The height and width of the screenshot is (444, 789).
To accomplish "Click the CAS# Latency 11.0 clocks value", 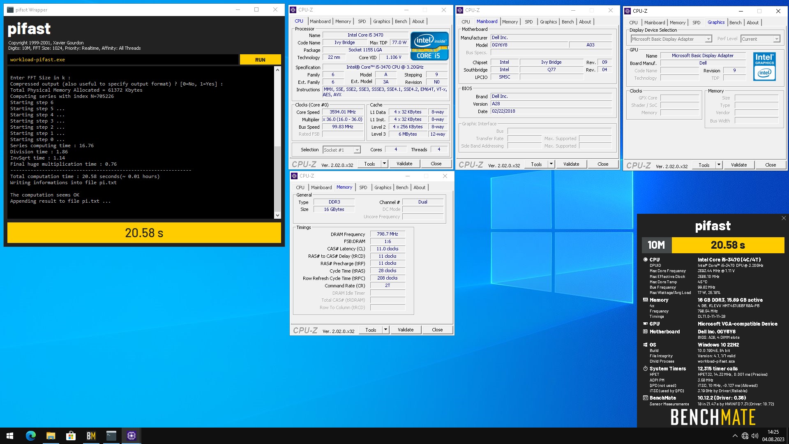I will tap(388, 249).
